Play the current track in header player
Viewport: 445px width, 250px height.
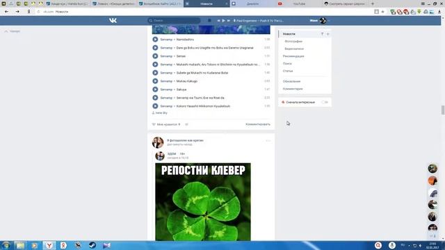click(x=224, y=20)
